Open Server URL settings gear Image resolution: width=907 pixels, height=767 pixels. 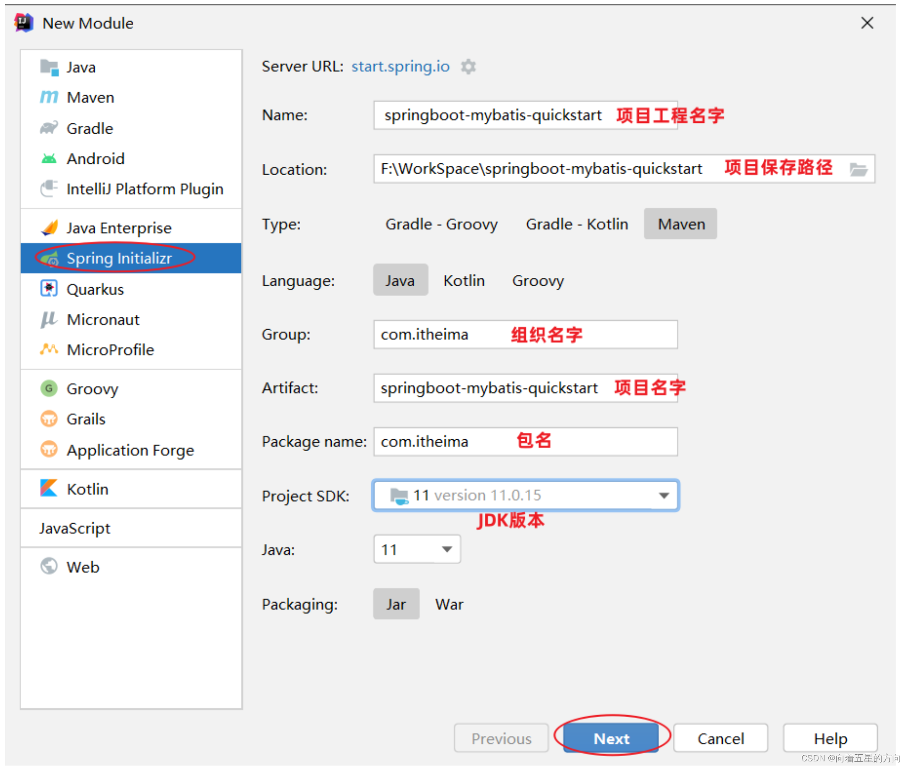click(x=468, y=66)
